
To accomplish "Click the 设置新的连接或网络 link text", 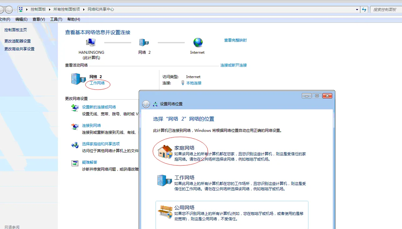I will click(99, 107).
